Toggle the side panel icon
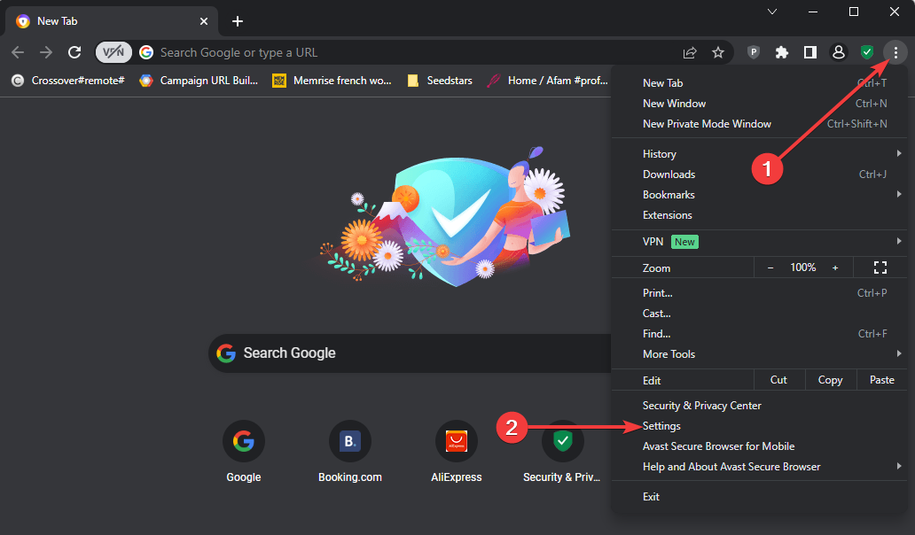This screenshot has width=915, height=535. click(810, 52)
